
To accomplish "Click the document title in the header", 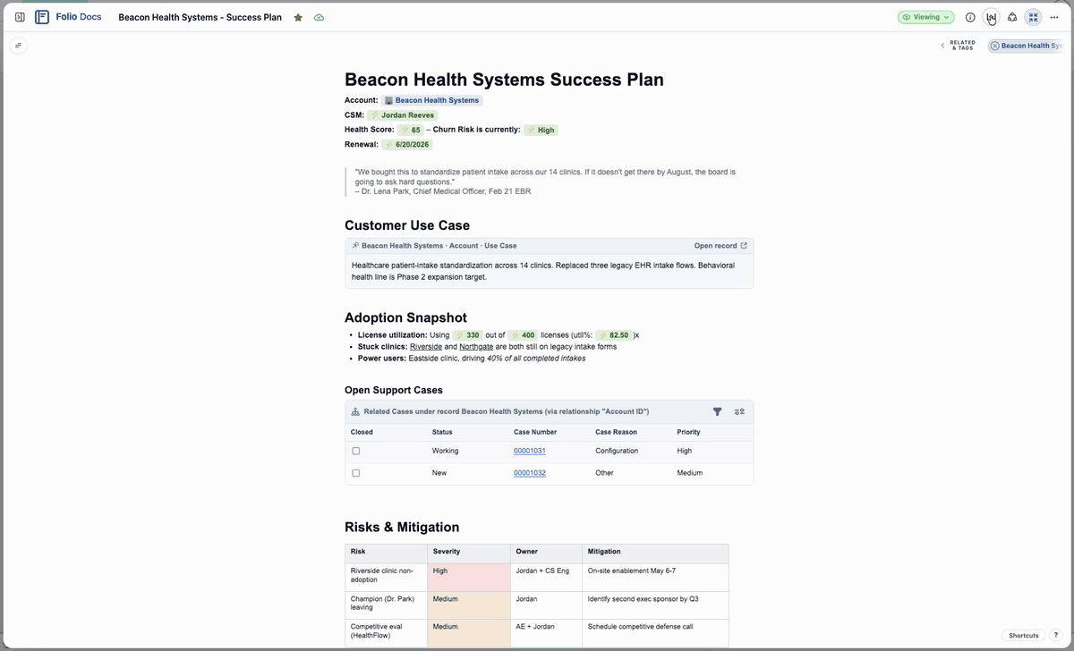I will 200,17.
